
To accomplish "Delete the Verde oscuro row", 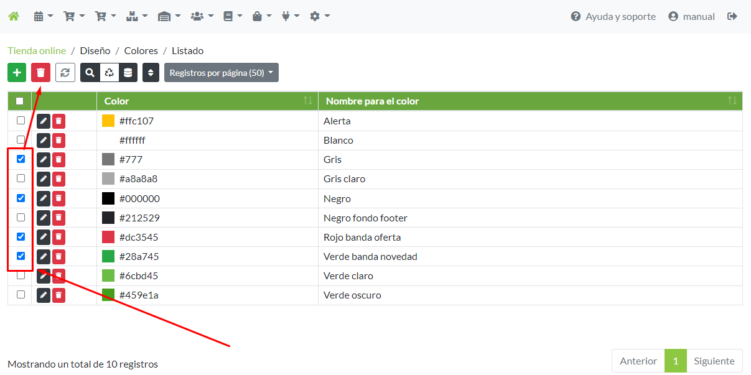I will click(x=58, y=295).
